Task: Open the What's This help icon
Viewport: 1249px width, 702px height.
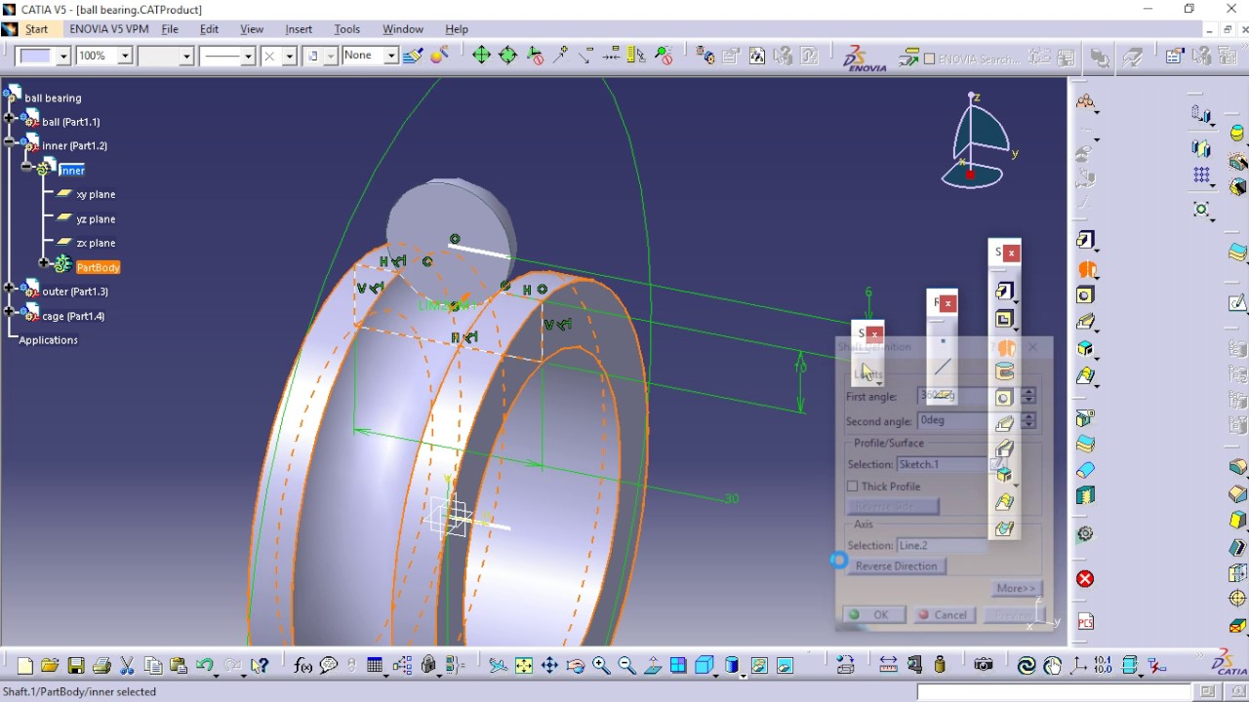Action: tap(260, 666)
